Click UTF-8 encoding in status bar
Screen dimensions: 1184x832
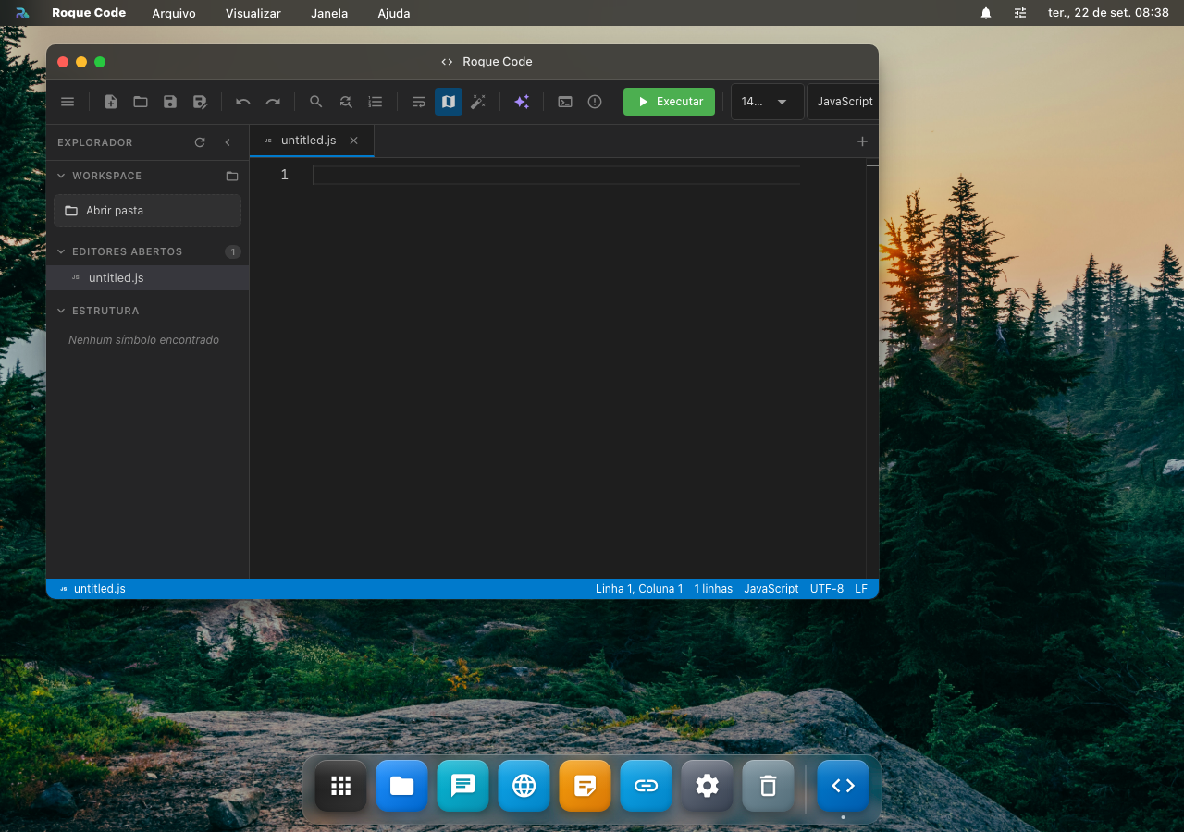pos(827,589)
